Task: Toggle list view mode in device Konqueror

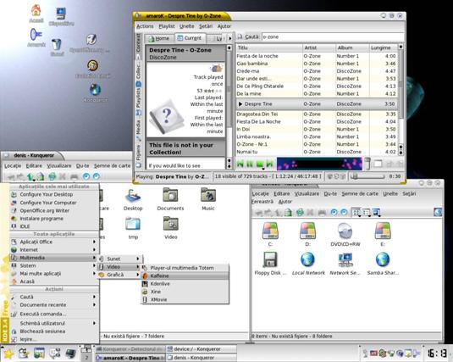Action: coord(366,213)
